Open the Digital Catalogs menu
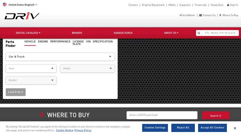This screenshot has height=135, width=241. point(28,33)
